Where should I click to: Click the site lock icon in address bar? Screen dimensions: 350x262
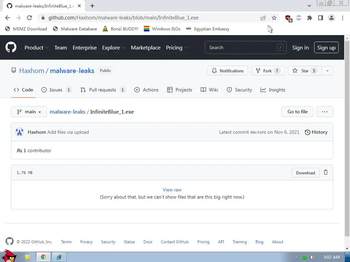(x=43, y=18)
